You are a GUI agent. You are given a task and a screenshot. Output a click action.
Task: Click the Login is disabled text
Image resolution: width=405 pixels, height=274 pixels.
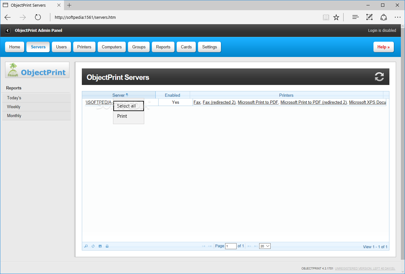(x=382, y=31)
